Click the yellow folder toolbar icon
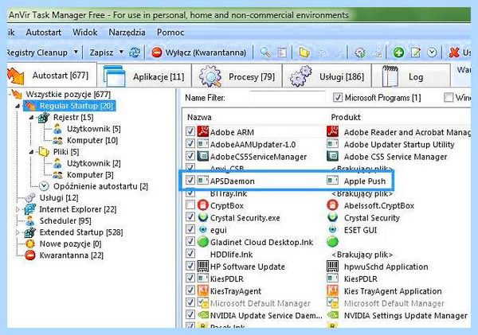The width and height of the screenshot is (478, 335). pyautogui.click(x=304, y=53)
